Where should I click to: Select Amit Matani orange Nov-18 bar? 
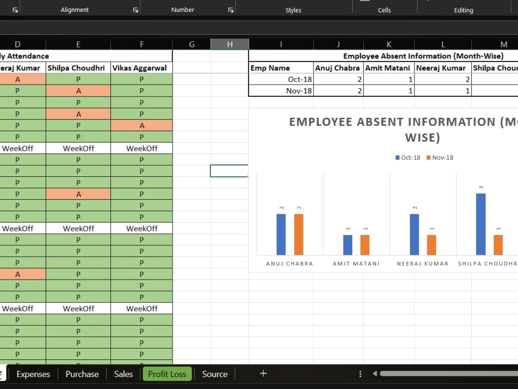coord(365,245)
